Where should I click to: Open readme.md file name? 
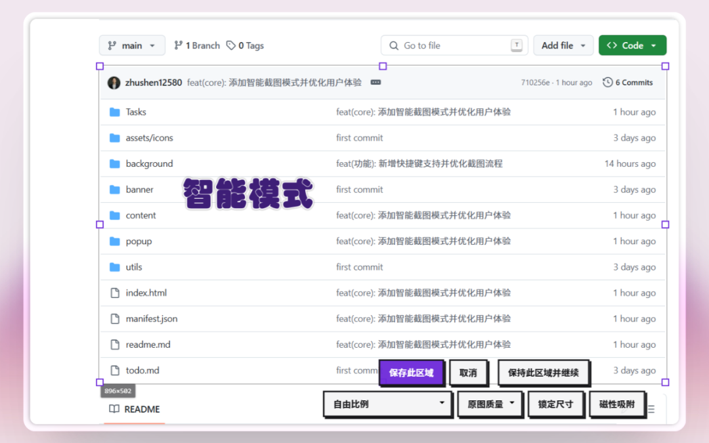click(x=148, y=345)
